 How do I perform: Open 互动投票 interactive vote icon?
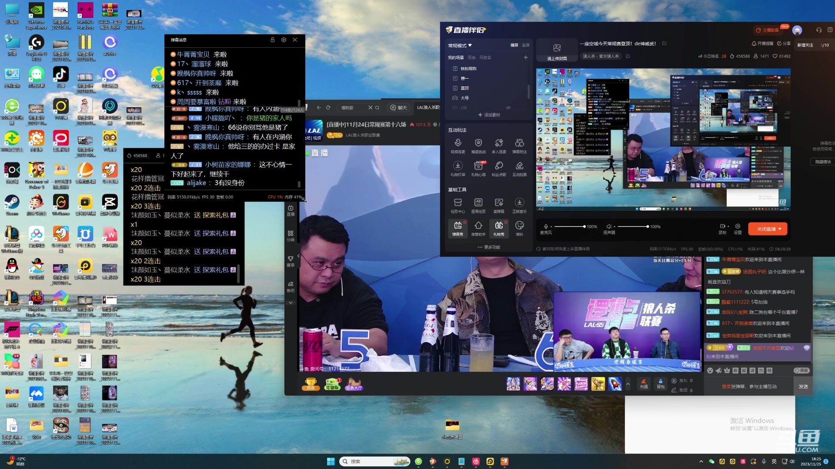(x=519, y=168)
